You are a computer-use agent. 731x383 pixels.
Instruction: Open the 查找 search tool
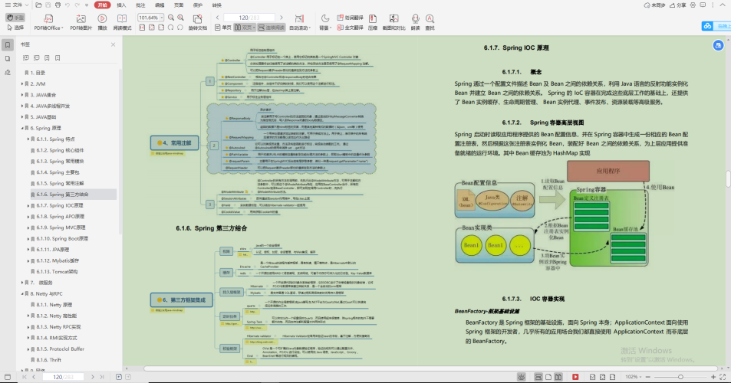tap(430, 22)
